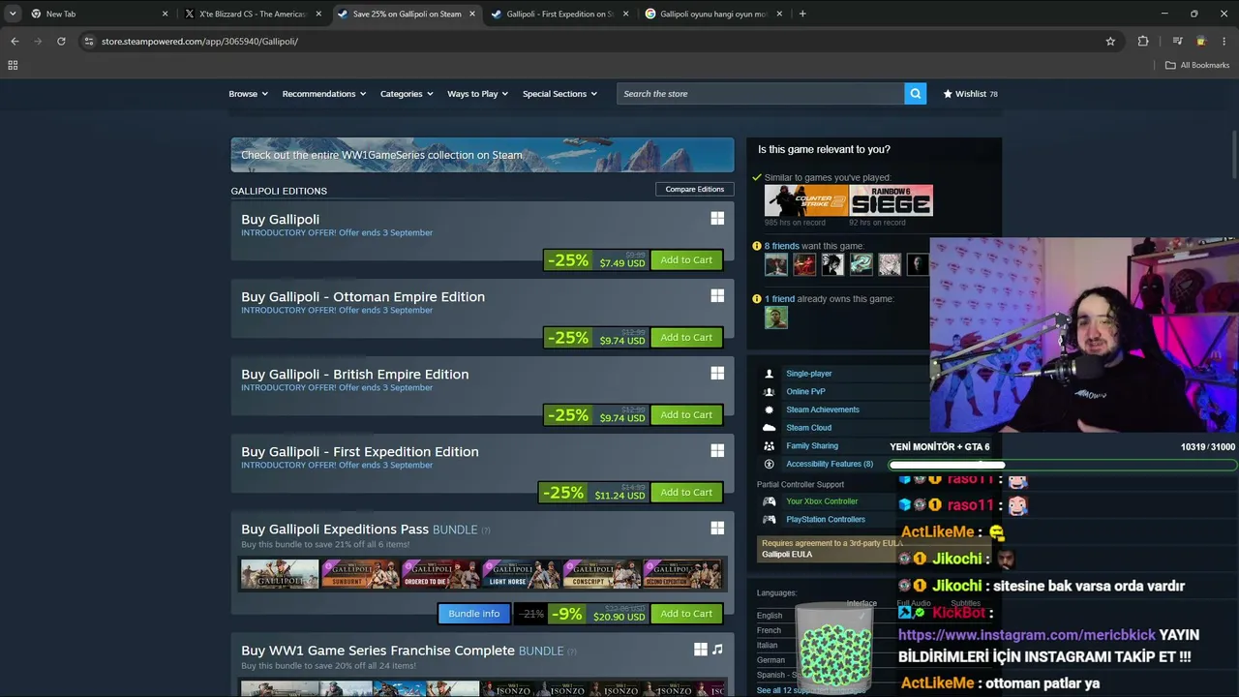Open the browser apps grid icon
Screen dimensions: 1239x697
click(13, 65)
